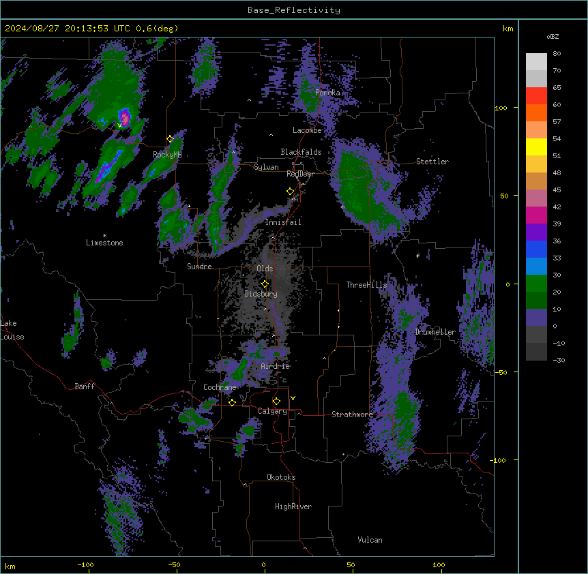Select the yellow diamond marker below Cochrane
Image resolution: width=588 pixels, height=574 pixels.
click(x=232, y=402)
